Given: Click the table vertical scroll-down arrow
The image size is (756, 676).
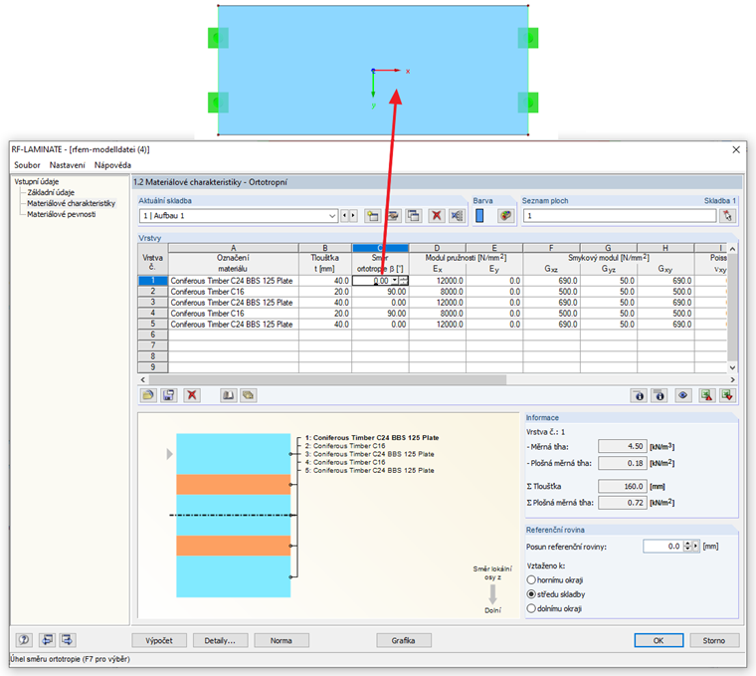Looking at the screenshot, I should click(732, 367).
